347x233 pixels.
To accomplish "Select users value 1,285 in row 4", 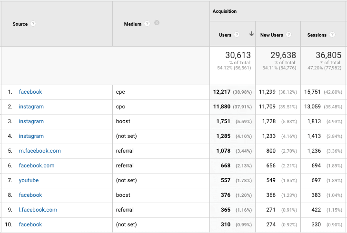I will 223,136.
